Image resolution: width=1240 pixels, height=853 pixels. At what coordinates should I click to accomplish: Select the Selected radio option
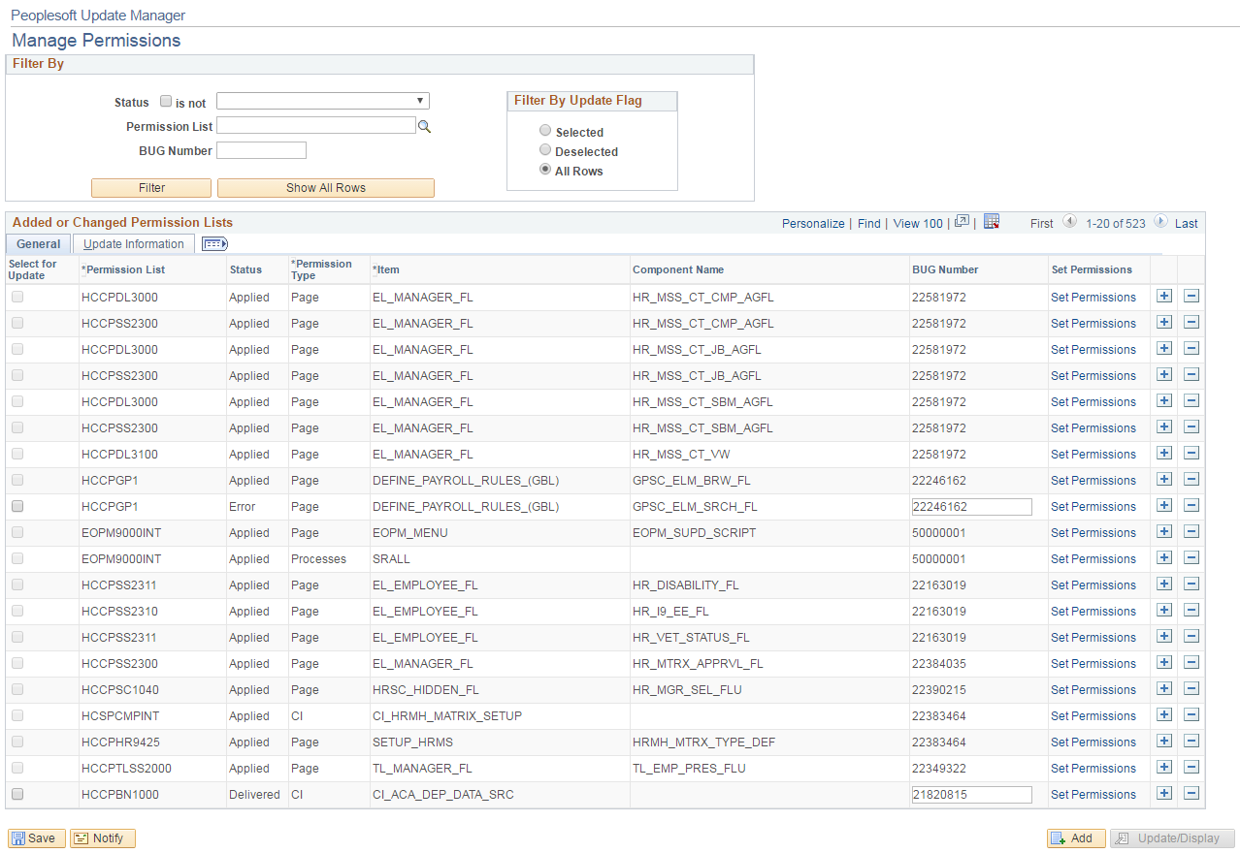[x=544, y=130]
